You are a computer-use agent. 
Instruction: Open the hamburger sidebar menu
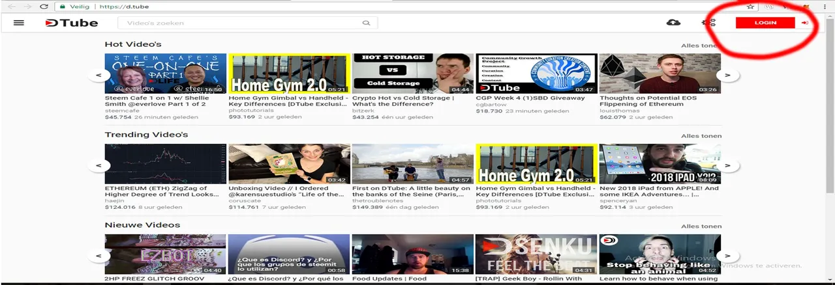[18, 23]
